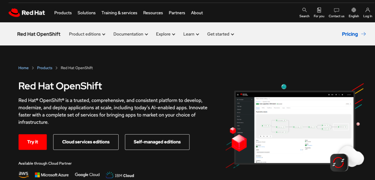Click the red Try it button
375x180 pixels.
33,142
